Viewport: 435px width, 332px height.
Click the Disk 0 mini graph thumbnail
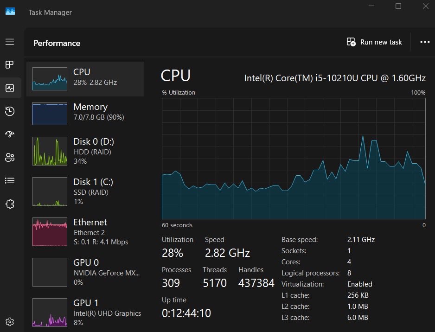(50, 151)
